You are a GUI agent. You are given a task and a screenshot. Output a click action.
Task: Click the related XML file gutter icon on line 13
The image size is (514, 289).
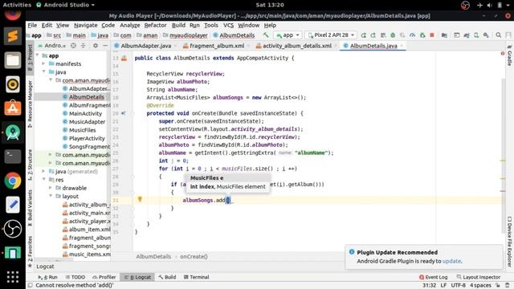124,59
